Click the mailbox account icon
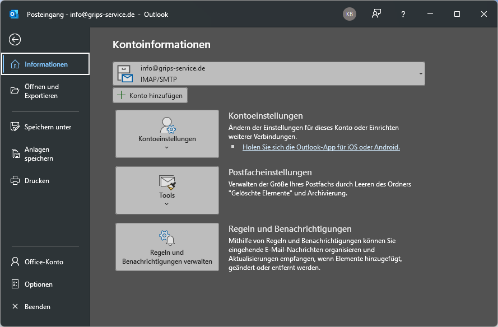Viewport: 498px width, 327px height. (x=125, y=74)
